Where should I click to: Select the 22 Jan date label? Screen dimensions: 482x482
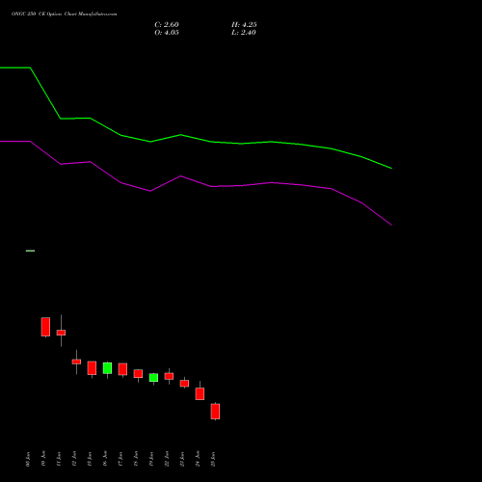167,459
